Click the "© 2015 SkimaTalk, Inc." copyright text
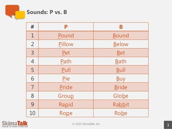This screenshot has width=172, height=129. [x=86, y=124]
